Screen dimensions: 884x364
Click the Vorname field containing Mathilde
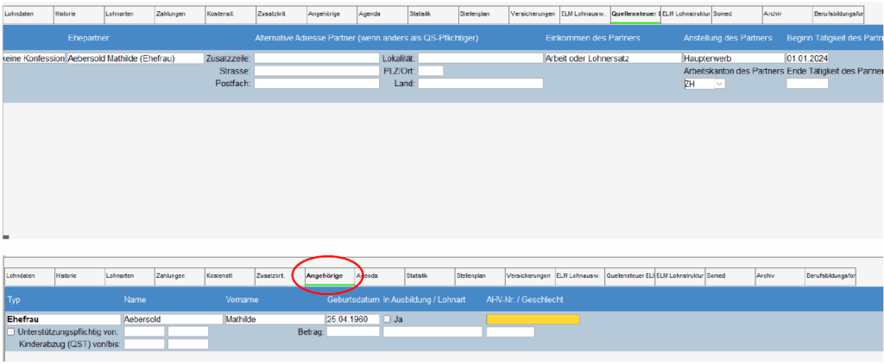click(x=274, y=319)
